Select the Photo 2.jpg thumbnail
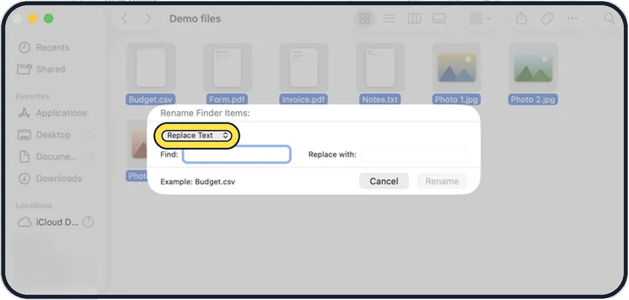 (x=533, y=67)
